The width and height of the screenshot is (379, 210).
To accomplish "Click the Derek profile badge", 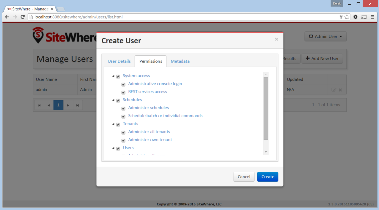I will 337,4.
